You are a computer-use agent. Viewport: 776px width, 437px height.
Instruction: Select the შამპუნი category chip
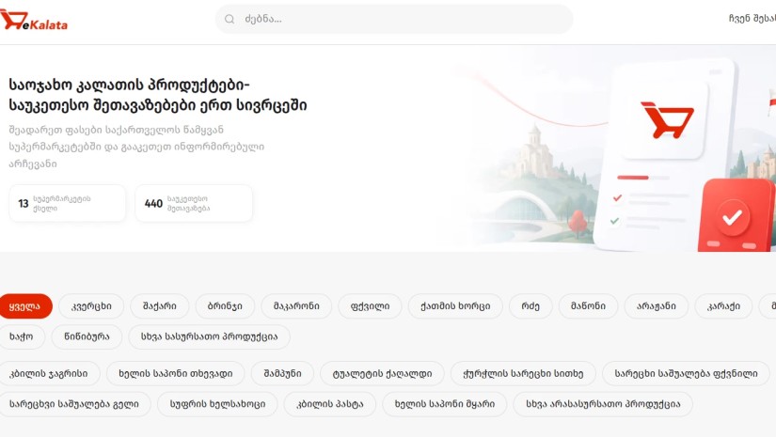pyautogui.click(x=282, y=374)
